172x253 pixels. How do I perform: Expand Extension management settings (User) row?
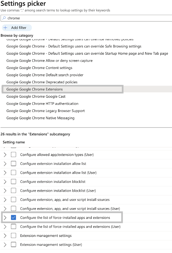click(x=5, y=244)
